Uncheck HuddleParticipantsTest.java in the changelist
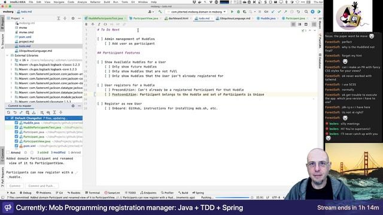The image size is (383, 215). pyautogui.click(x=16, y=127)
